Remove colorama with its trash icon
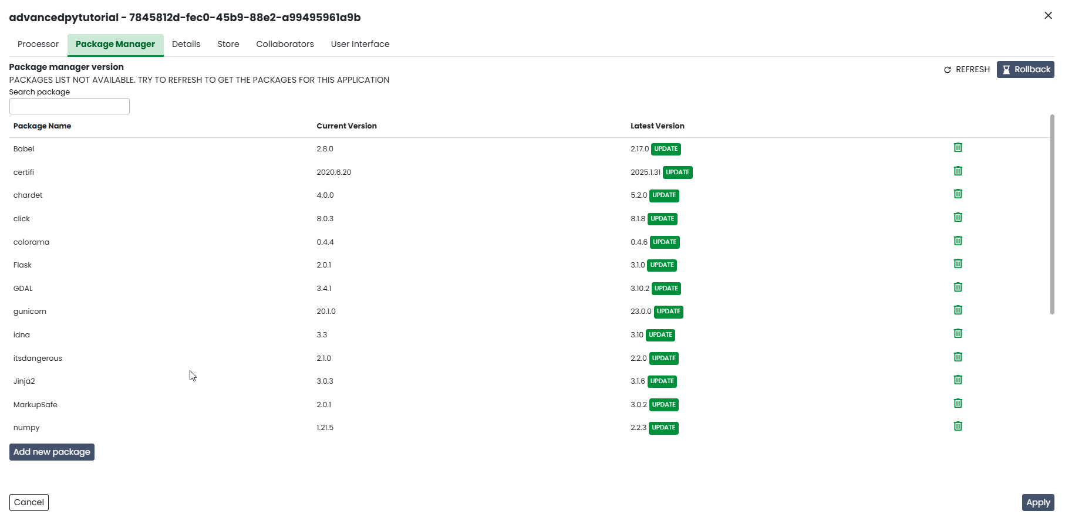 click(958, 241)
